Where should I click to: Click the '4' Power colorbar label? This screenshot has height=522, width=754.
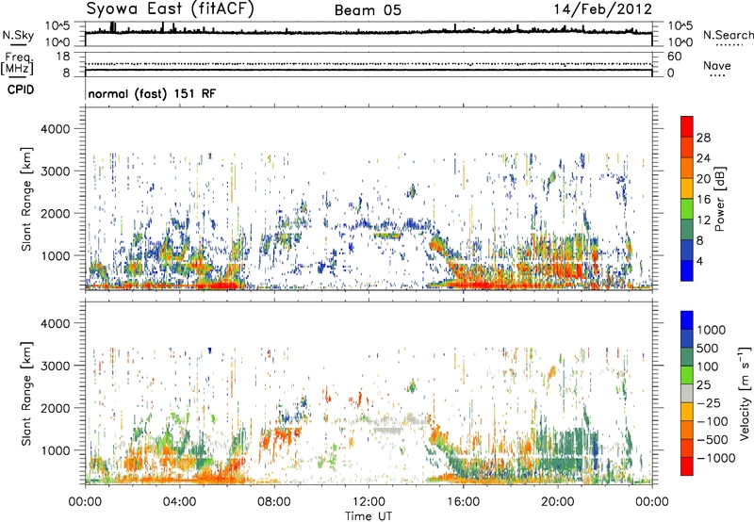tap(699, 262)
